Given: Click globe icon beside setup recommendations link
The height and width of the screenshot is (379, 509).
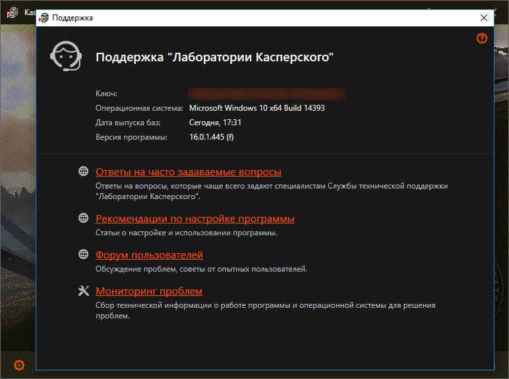Looking at the screenshot, I should pos(84,218).
